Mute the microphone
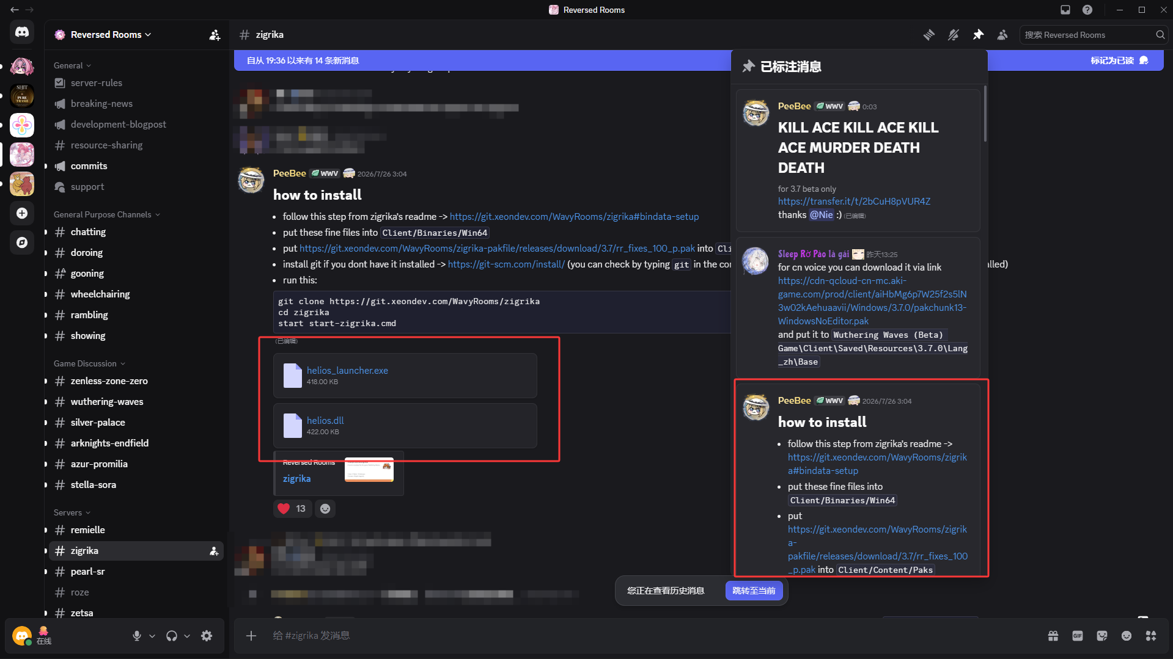1173x659 pixels. pyautogui.click(x=137, y=636)
